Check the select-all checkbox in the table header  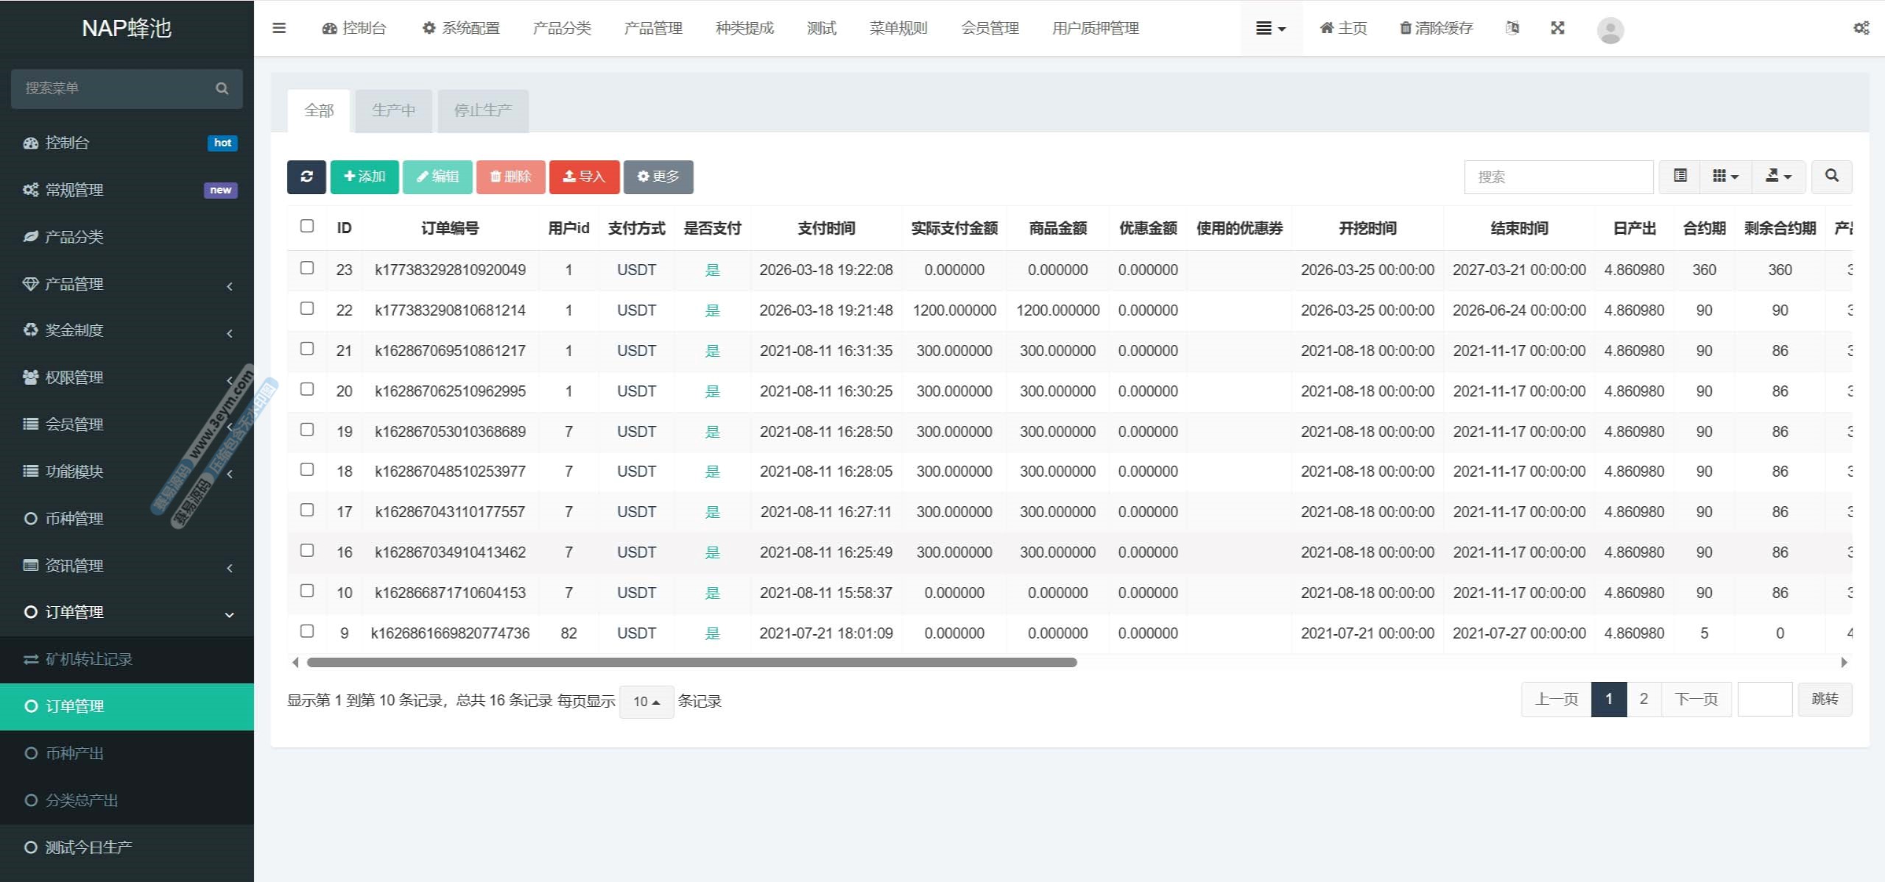pyautogui.click(x=307, y=226)
